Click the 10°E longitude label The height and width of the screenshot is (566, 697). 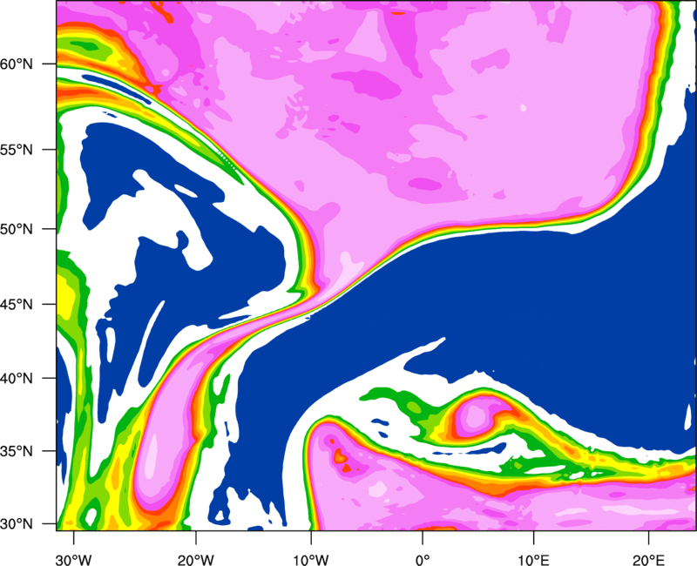533,560
